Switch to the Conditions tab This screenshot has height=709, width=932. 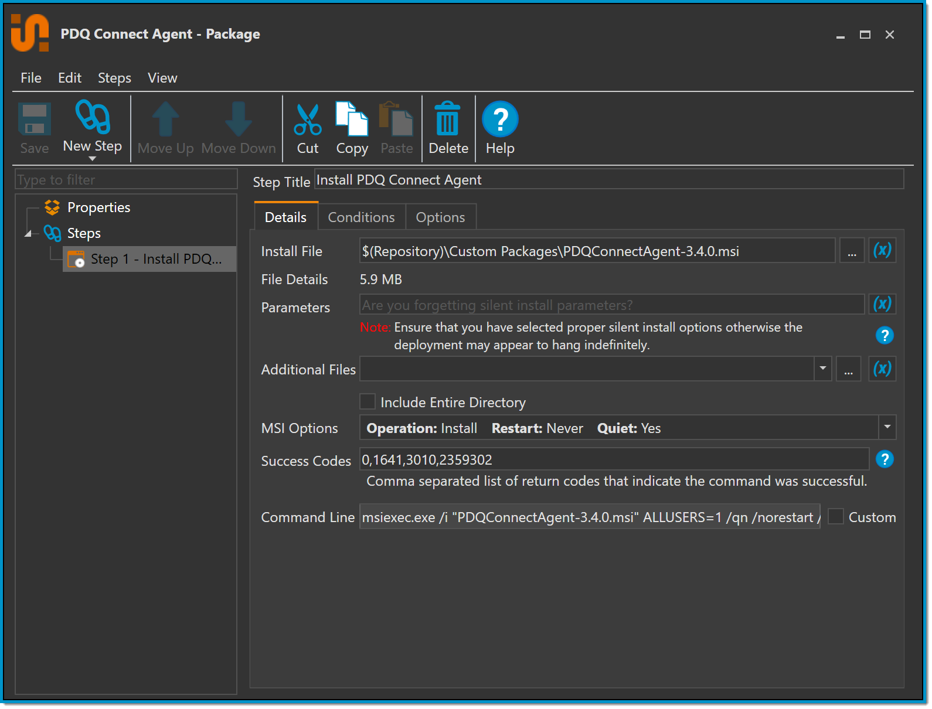[x=362, y=217]
